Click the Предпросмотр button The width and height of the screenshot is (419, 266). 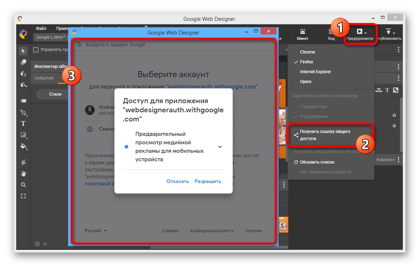coord(360,35)
